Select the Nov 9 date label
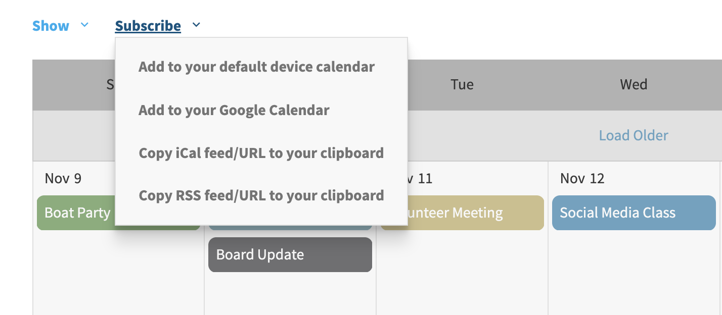 (x=63, y=178)
